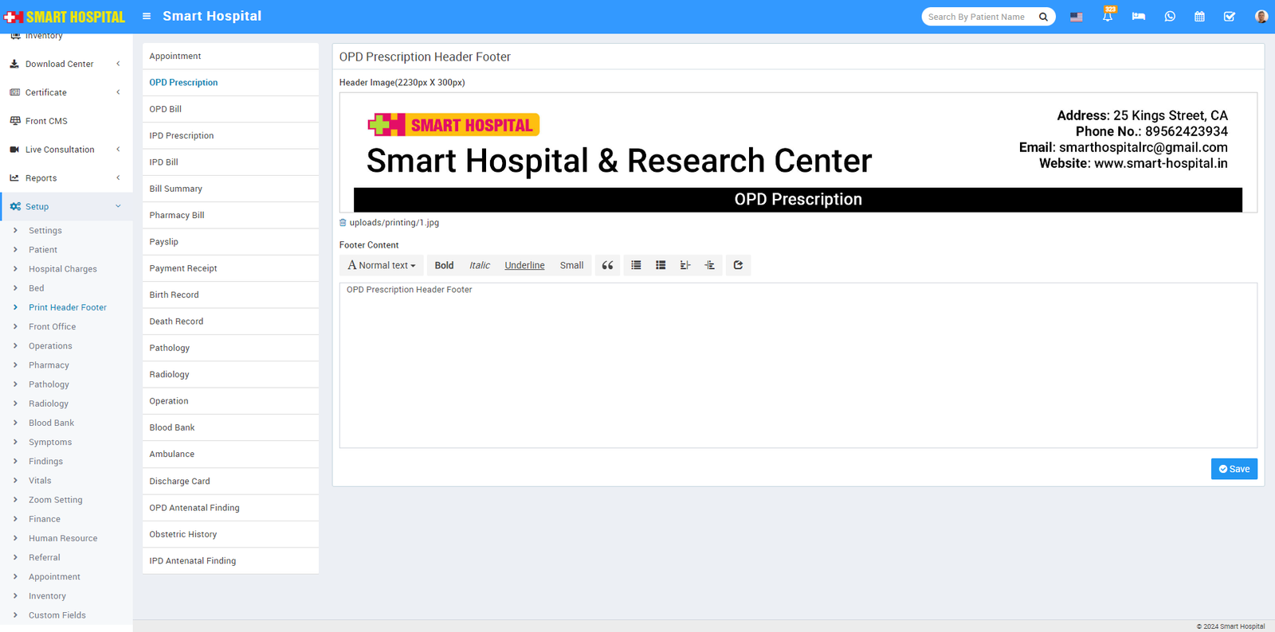Viewport: 1275px width, 632px height.
Task: Delete uploaded header image via trash icon
Action: pyautogui.click(x=343, y=223)
